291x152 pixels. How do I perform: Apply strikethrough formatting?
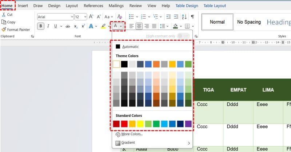[68, 26]
